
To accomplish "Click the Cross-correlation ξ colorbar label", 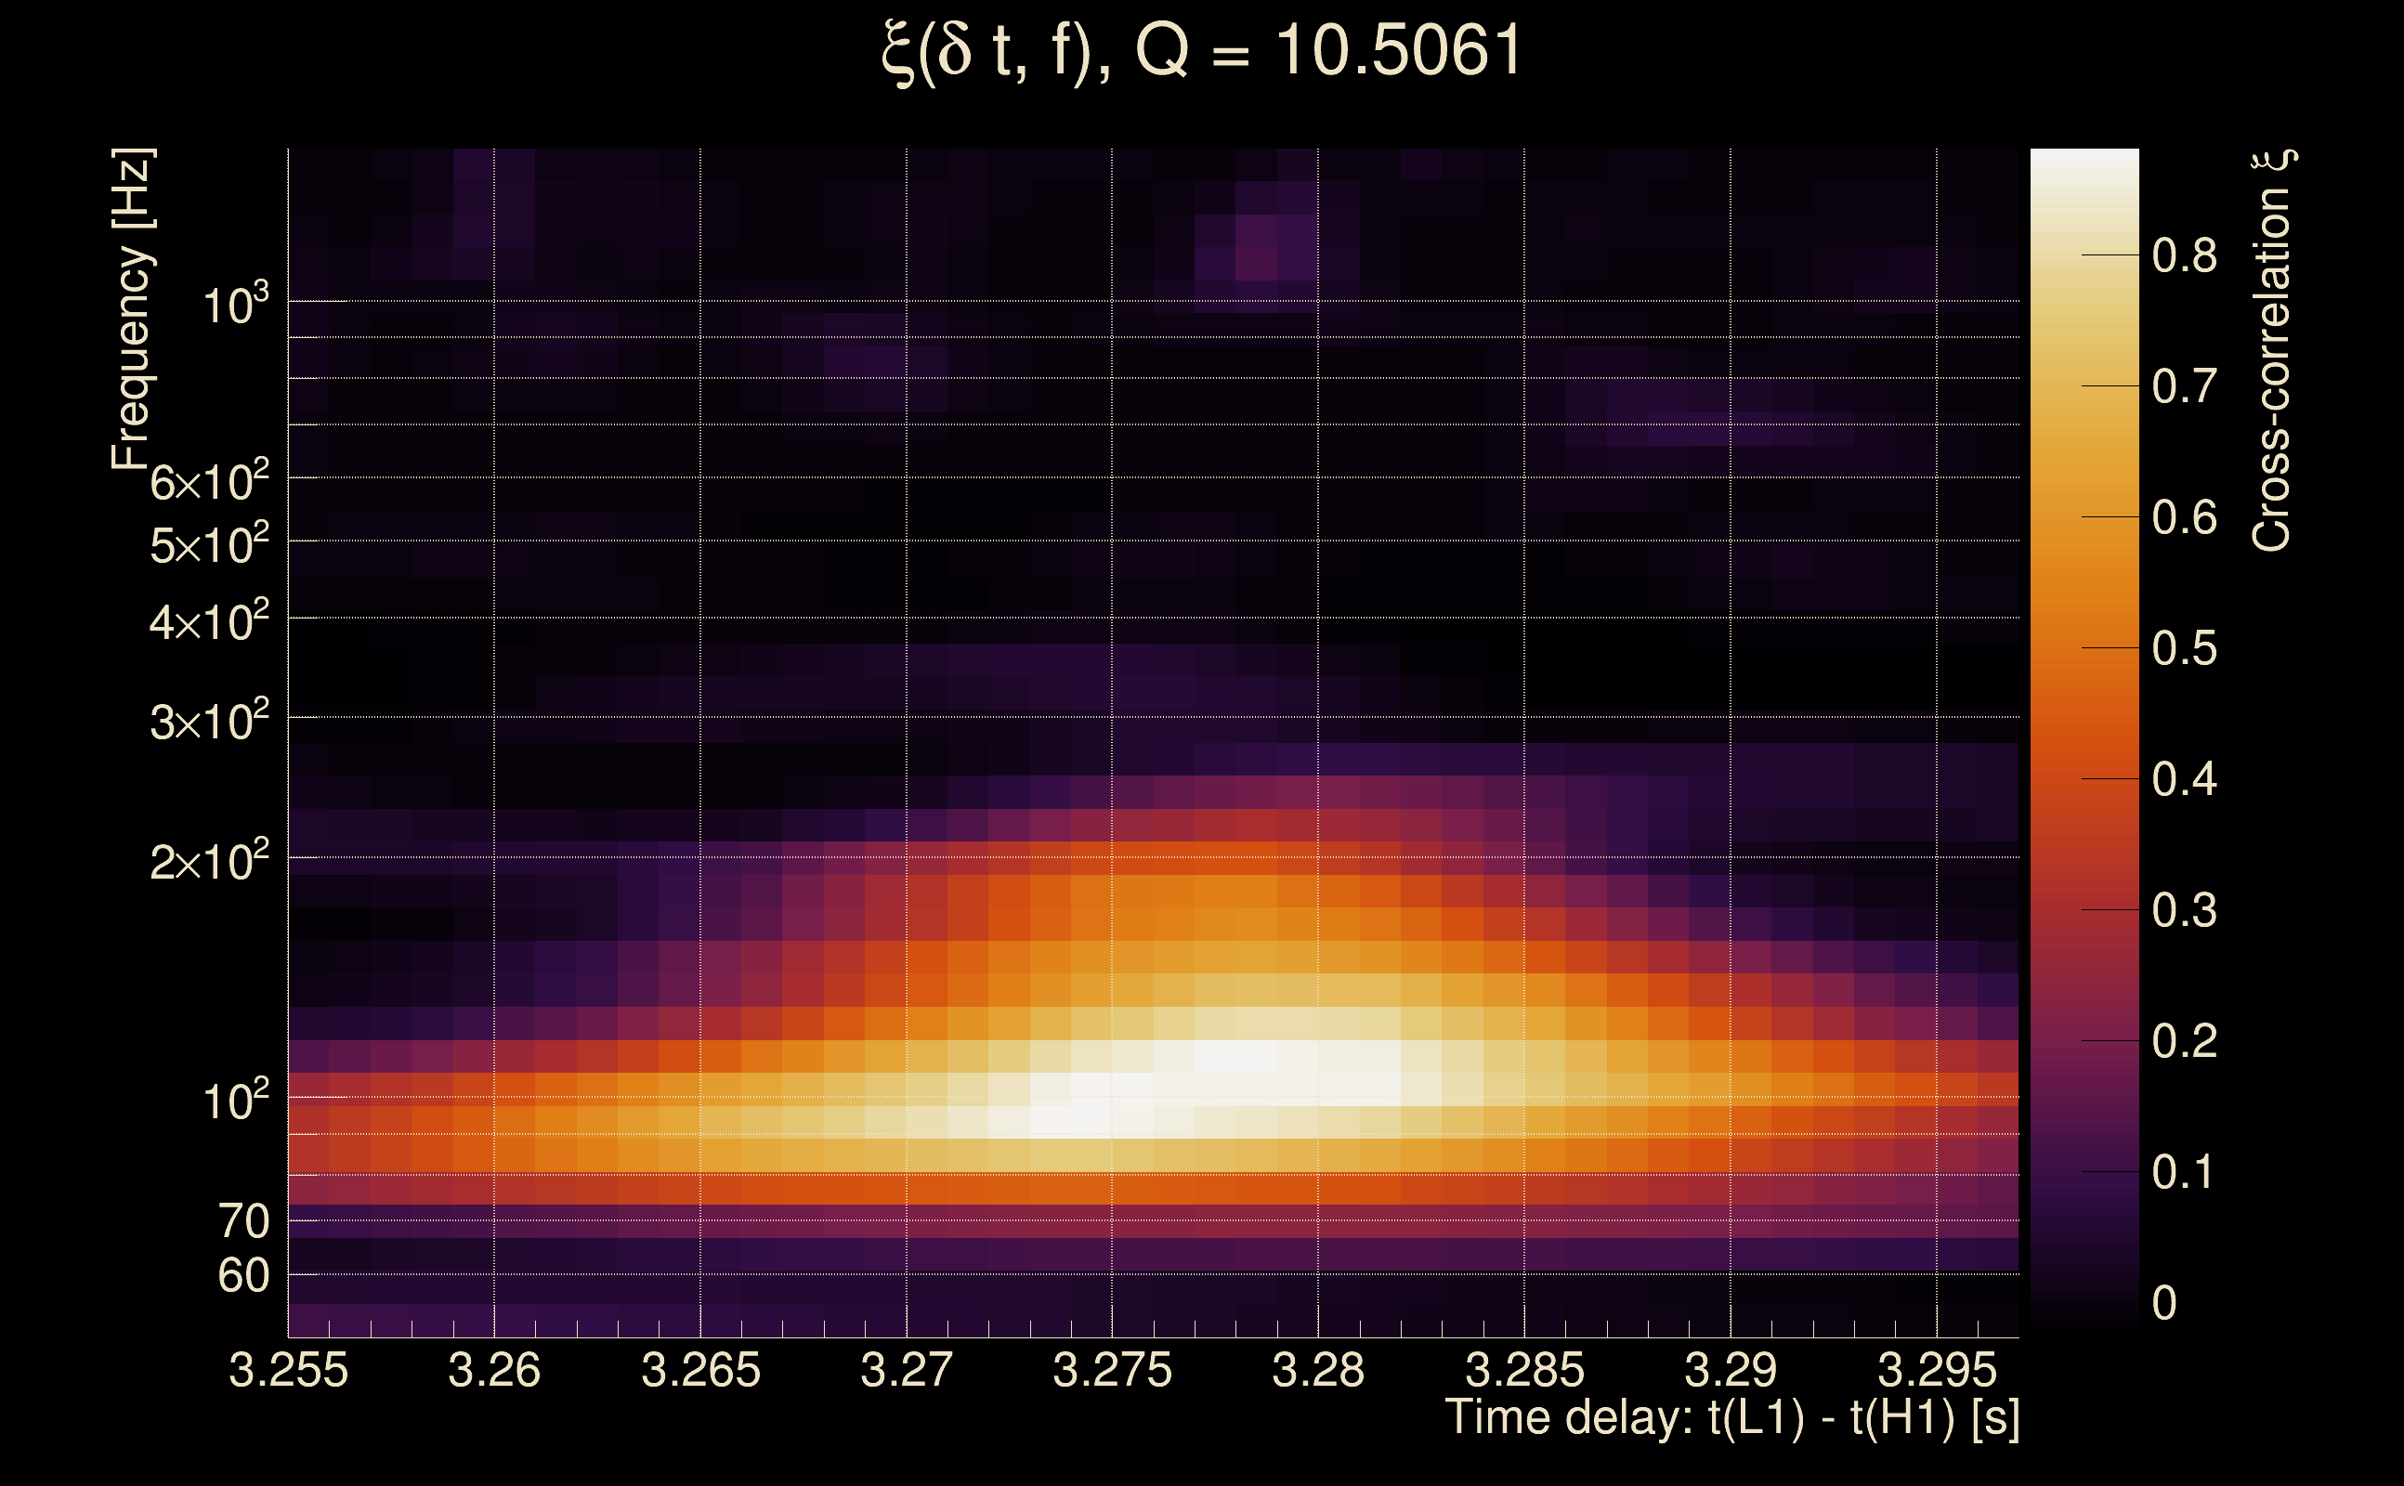I will pos(2272,350).
